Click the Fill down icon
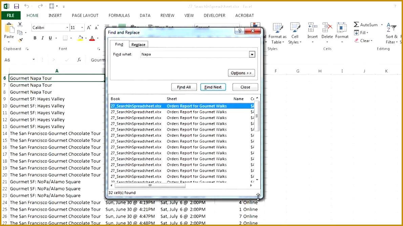The height and width of the screenshot is (226, 403). pos(357,32)
